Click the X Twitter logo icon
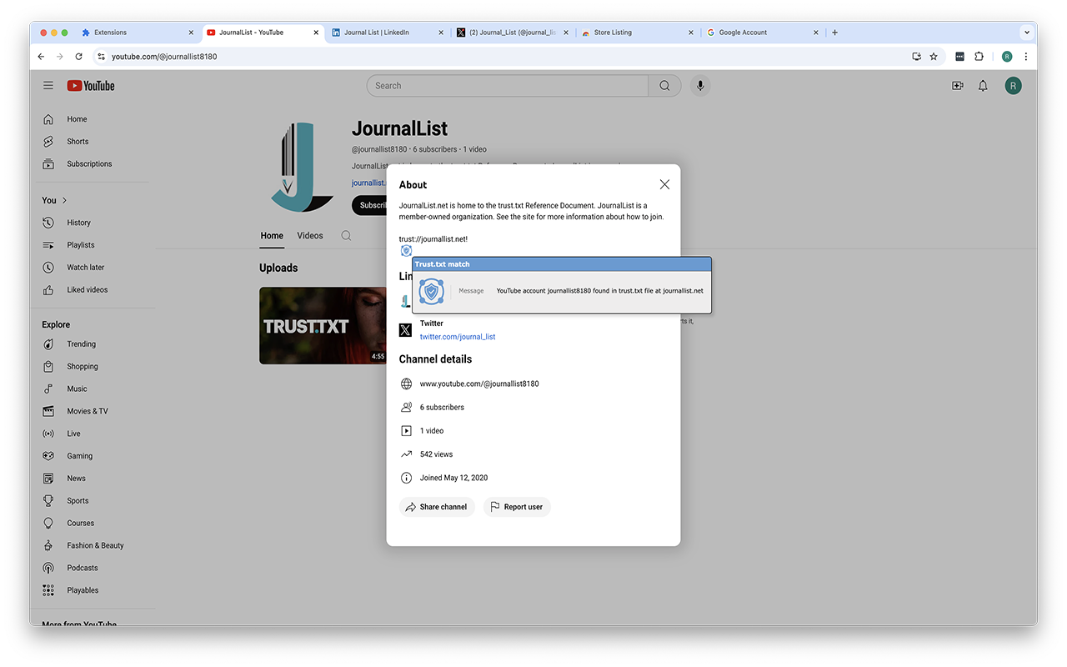Viewport: 1067px width, 667px height. (x=405, y=330)
